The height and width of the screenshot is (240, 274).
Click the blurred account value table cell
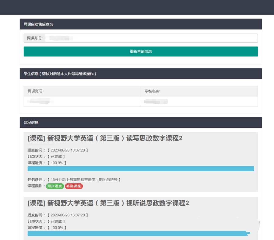coord(82,101)
